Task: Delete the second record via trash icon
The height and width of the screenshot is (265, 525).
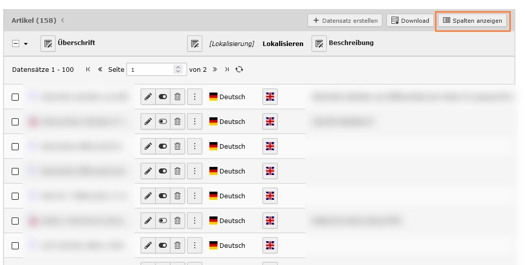Action: (x=178, y=121)
